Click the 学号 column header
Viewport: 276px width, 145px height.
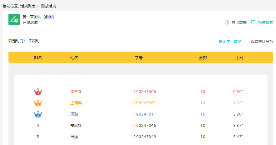(139, 58)
